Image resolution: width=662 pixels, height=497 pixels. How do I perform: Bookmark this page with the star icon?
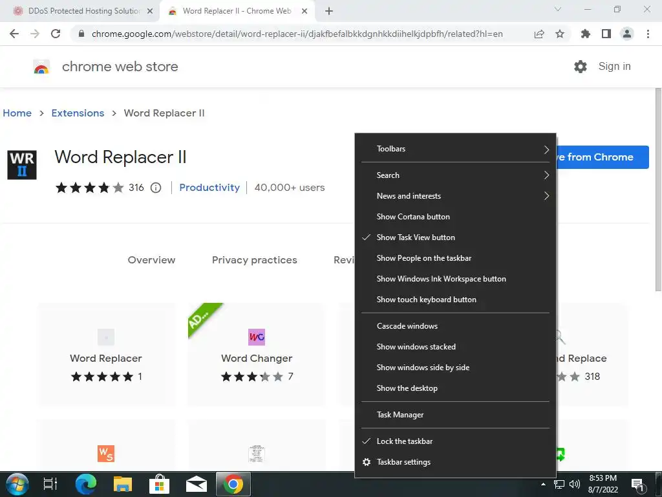point(560,34)
